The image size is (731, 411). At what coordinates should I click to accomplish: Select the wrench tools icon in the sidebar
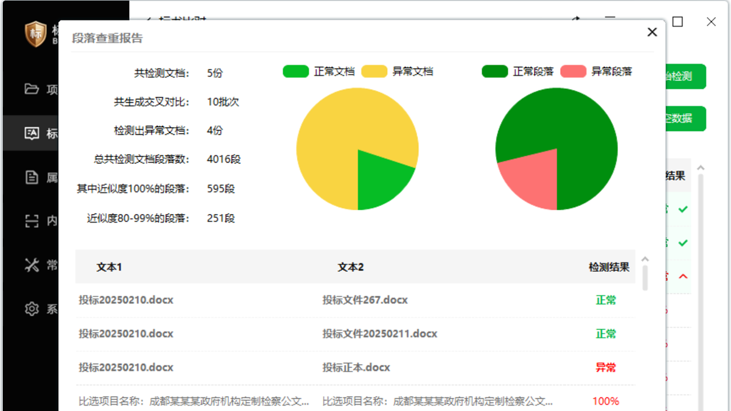point(33,264)
